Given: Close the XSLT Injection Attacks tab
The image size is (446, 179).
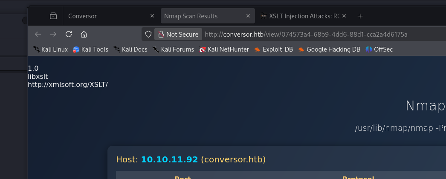Looking at the screenshot, I should point(344,16).
